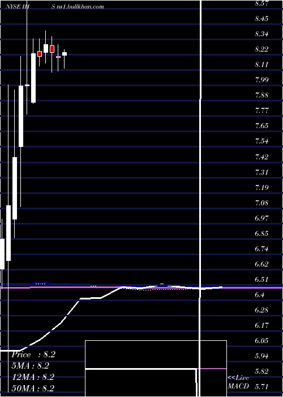
Task: Click the 7.54 price axis label
Action: point(263,141)
